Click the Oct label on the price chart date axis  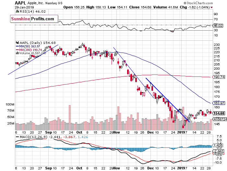[79, 132]
